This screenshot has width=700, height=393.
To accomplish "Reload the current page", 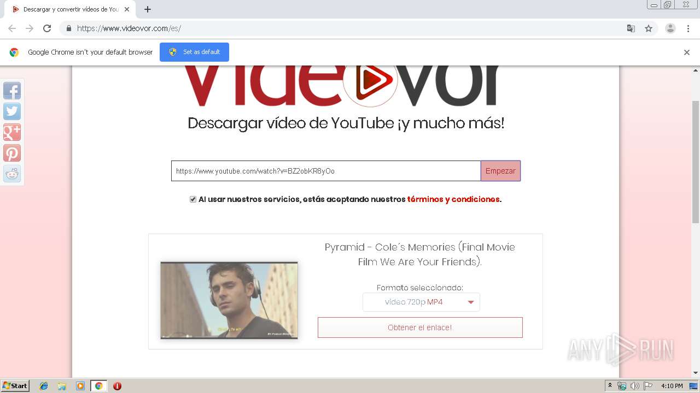I will pyautogui.click(x=47, y=28).
